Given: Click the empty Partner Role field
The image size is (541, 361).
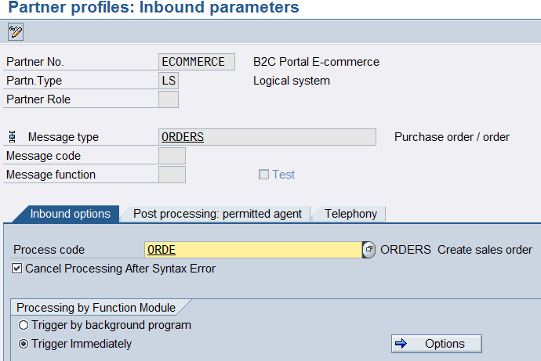Looking at the screenshot, I should click(169, 99).
